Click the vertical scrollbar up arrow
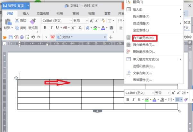 pos(190,48)
